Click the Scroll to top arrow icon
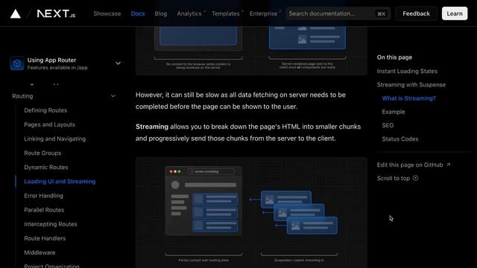Screen dimensions: 477x268 pos(416,179)
